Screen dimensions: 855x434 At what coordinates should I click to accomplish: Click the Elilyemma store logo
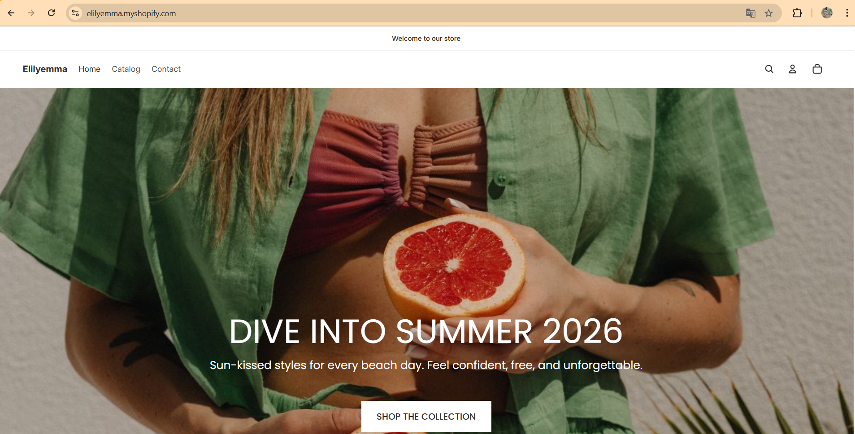45,69
